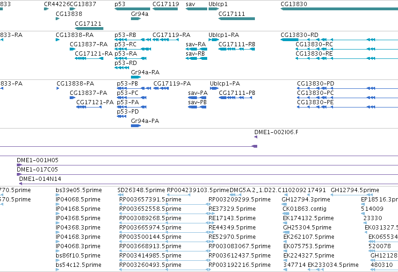
Task: Select the Ublcp1-PA protein label
Action: 225,84
